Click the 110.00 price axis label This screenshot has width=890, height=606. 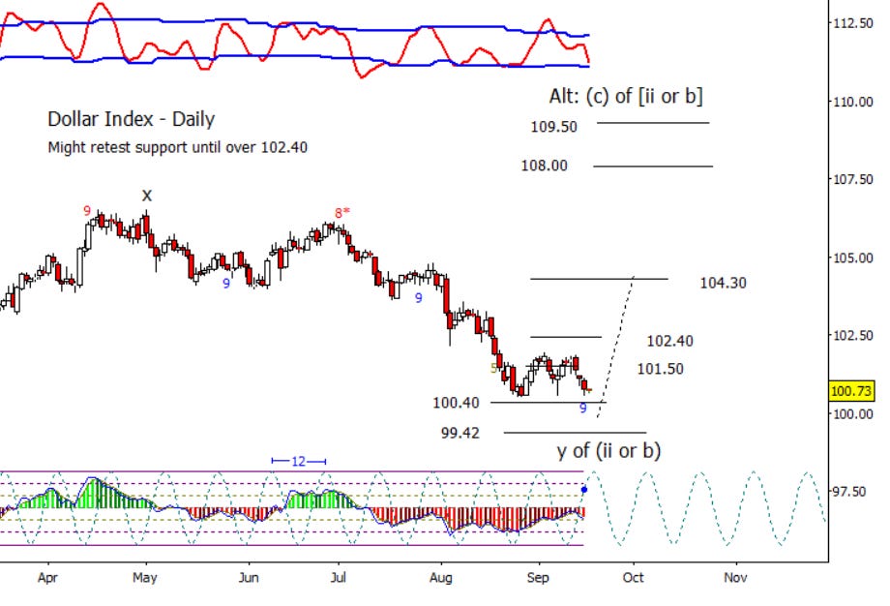coord(852,102)
